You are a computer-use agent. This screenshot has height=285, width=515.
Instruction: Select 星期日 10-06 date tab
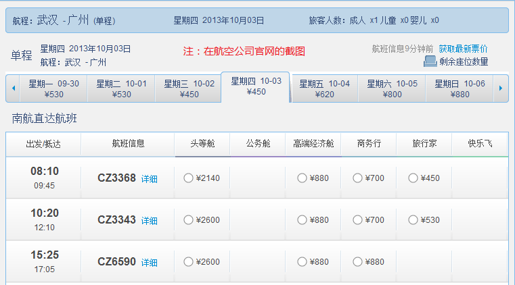coord(460,88)
